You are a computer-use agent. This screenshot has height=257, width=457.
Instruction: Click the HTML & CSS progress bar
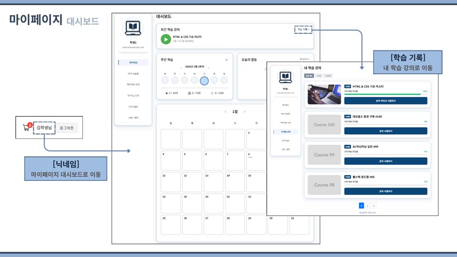383,94
